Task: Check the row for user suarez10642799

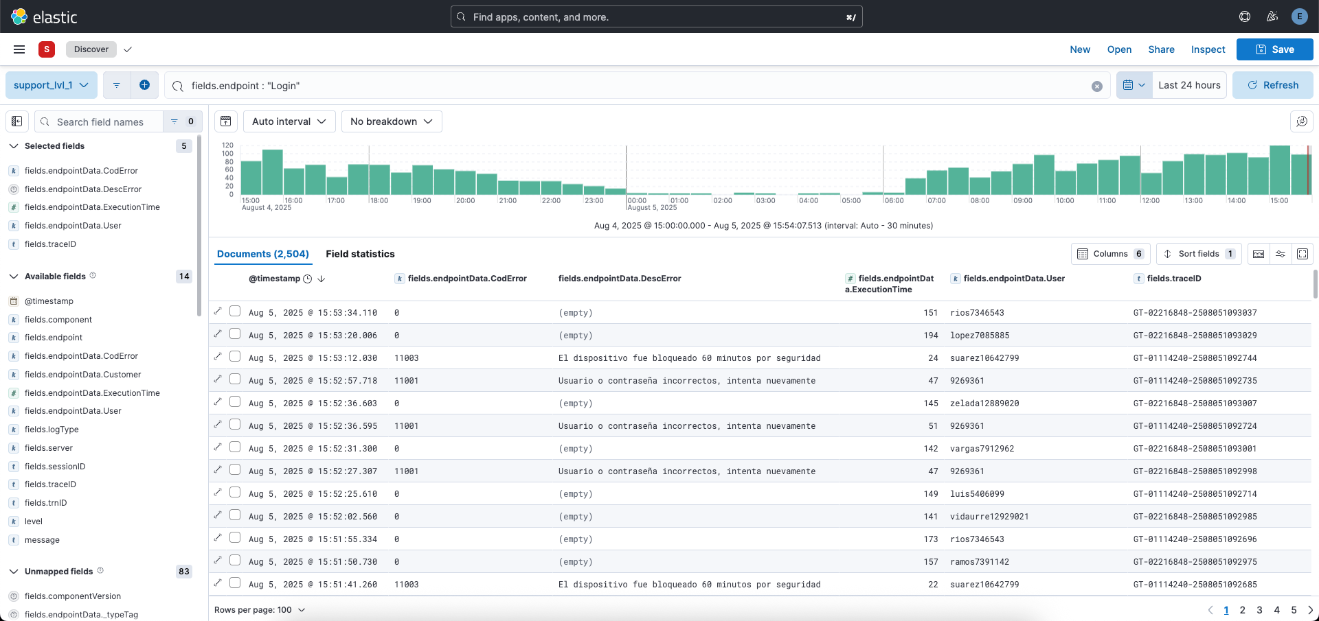Action: (x=235, y=356)
